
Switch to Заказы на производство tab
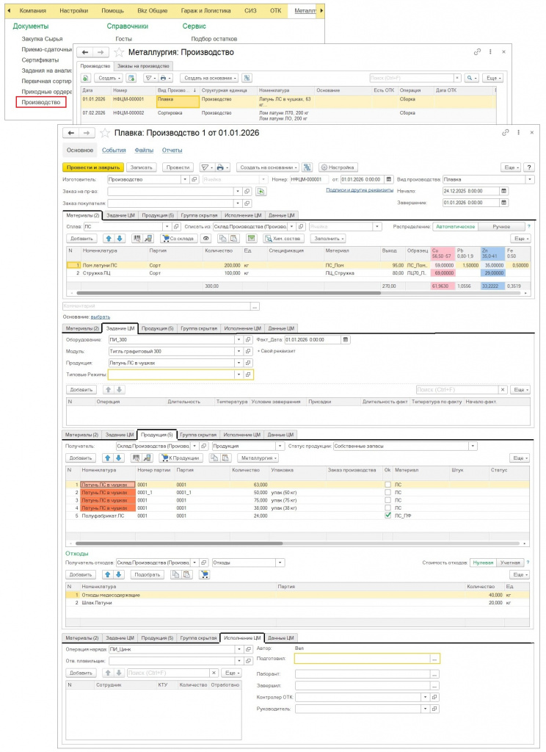coord(143,65)
